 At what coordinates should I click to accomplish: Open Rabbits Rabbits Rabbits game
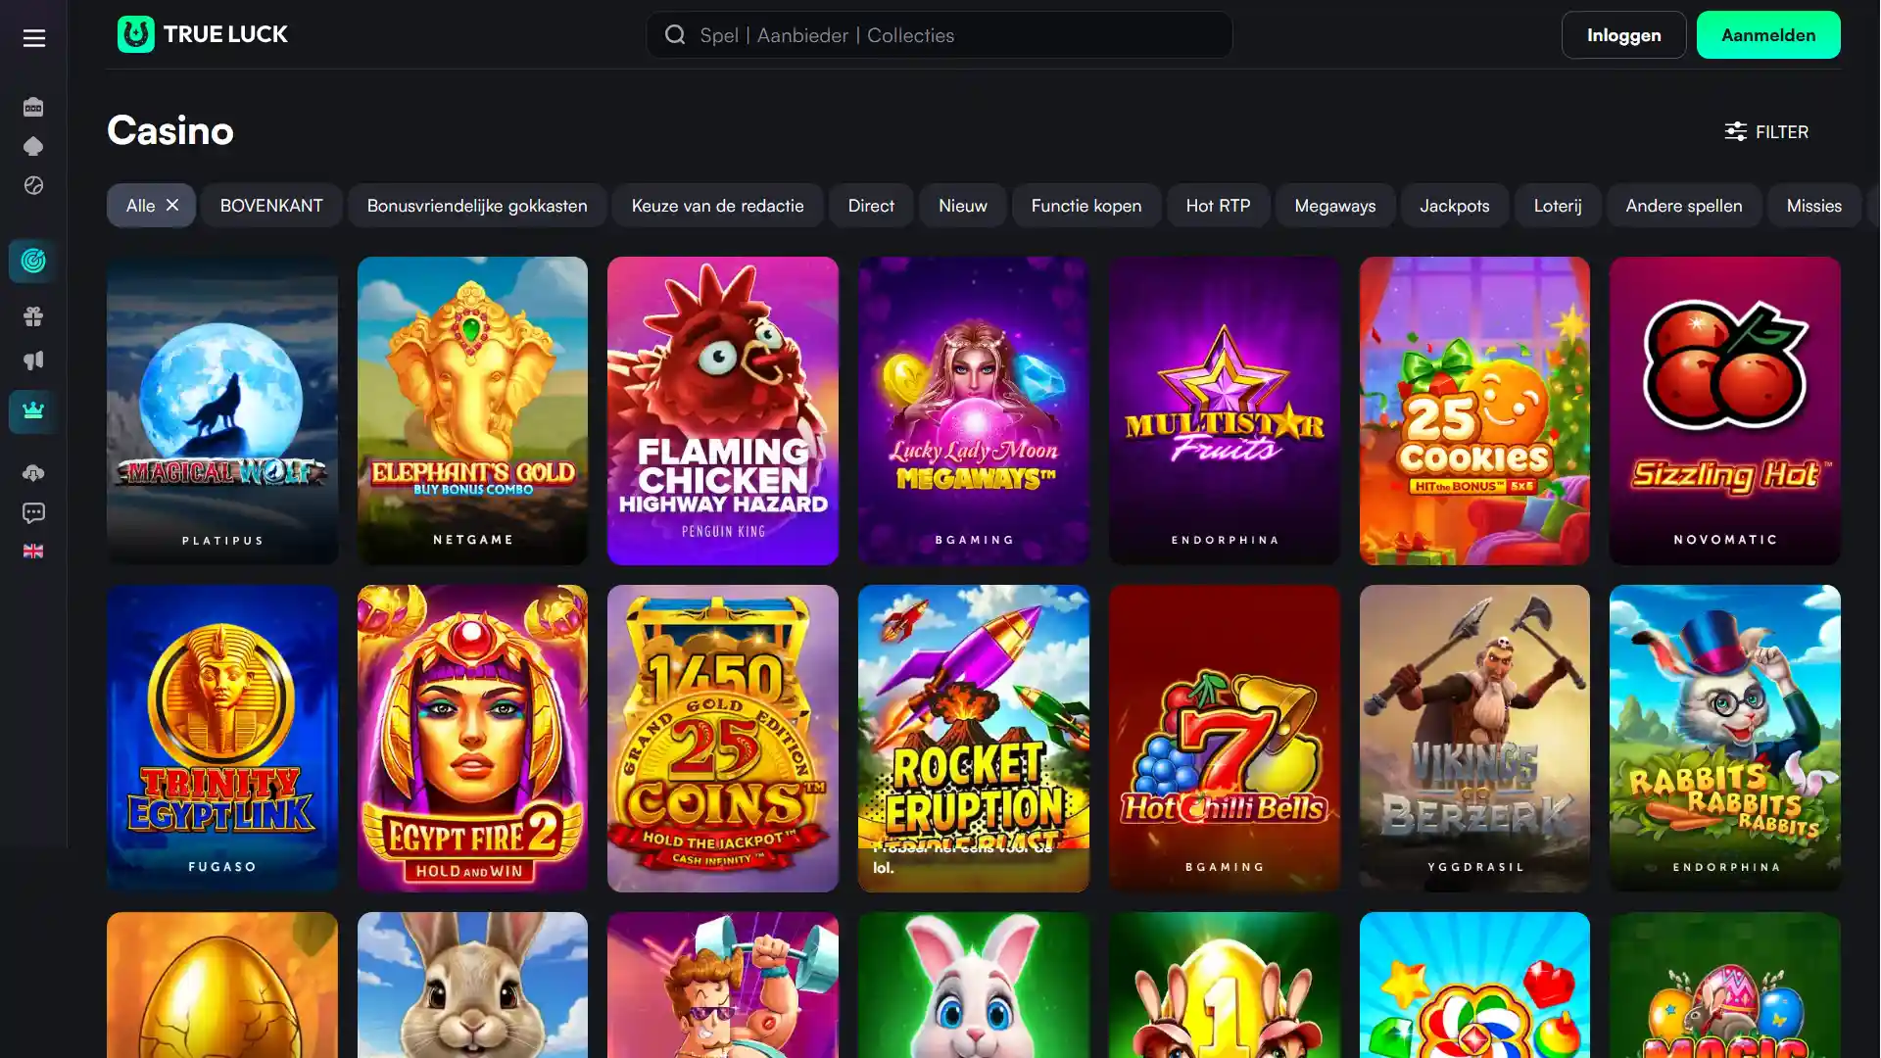point(1725,739)
